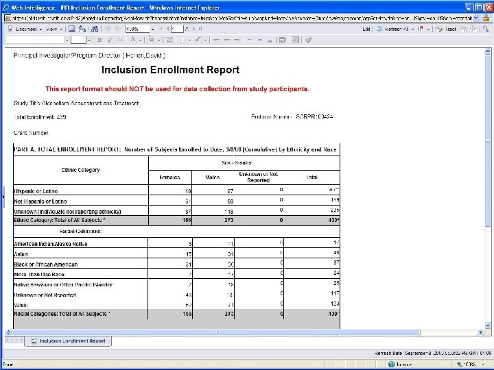Go to the last report page

199,29
